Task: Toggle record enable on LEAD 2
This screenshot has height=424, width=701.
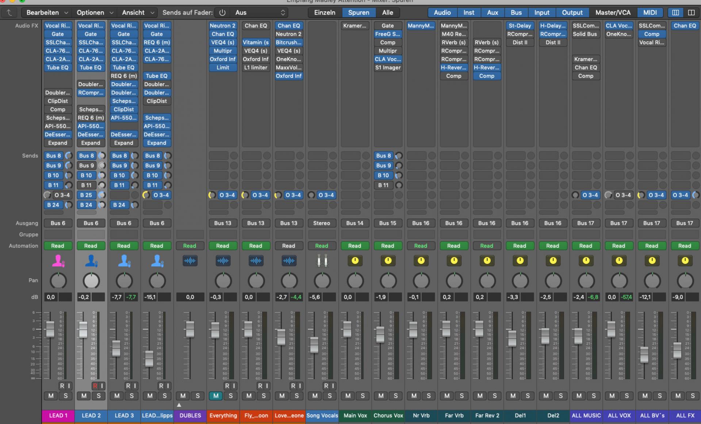Action: pyautogui.click(x=95, y=386)
